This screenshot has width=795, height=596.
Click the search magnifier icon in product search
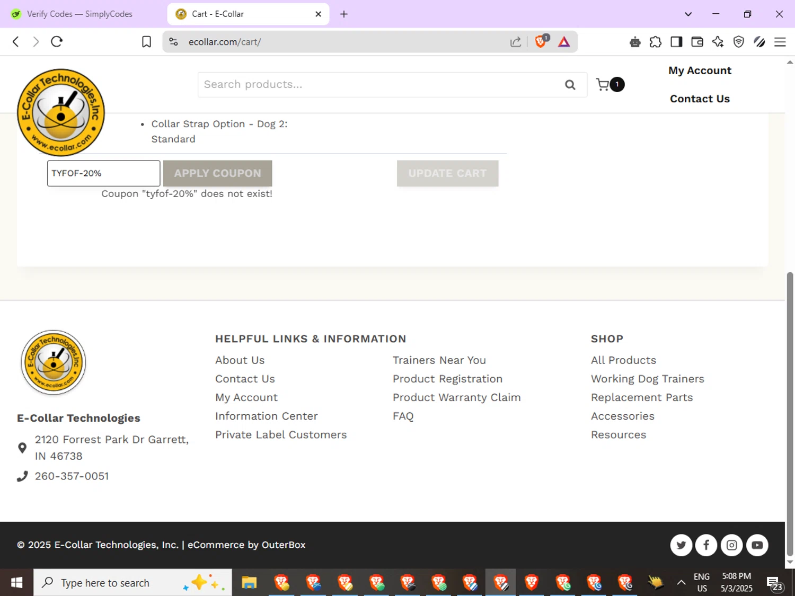tap(570, 85)
